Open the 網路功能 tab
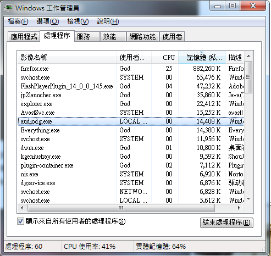 (142, 37)
